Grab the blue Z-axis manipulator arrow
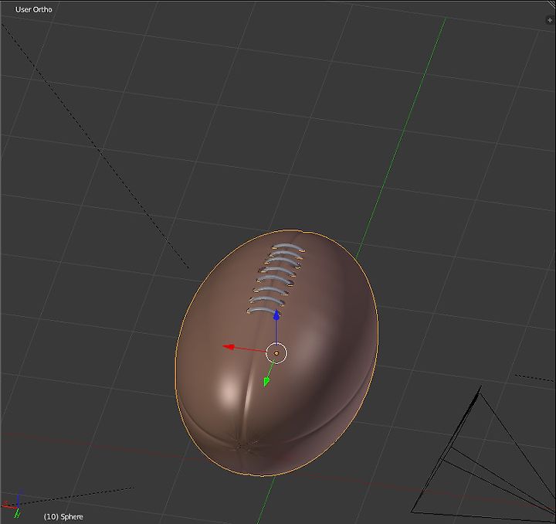This screenshot has height=524, width=556. (276, 315)
